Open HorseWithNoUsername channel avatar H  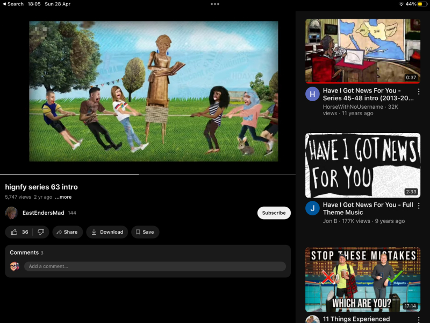[x=312, y=94]
